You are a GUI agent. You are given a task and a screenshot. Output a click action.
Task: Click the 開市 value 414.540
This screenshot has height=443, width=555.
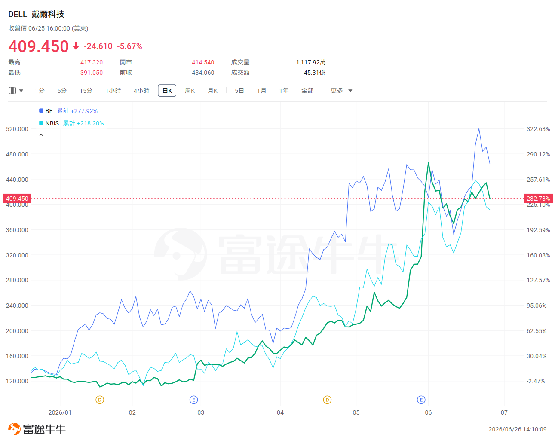pos(203,62)
